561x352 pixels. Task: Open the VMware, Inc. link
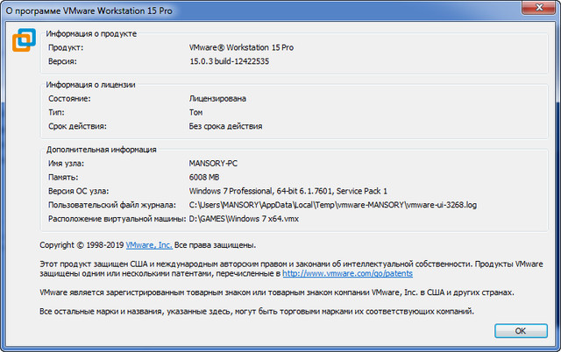pyautogui.click(x=149, y=245)
